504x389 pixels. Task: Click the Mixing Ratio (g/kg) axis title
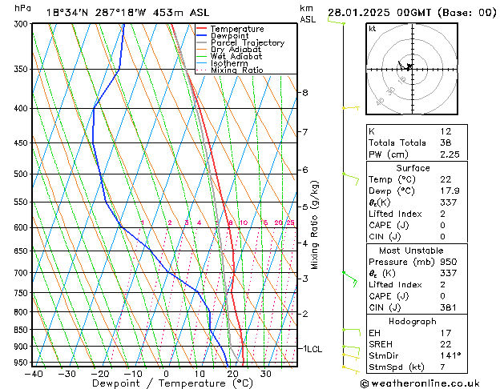314,225
